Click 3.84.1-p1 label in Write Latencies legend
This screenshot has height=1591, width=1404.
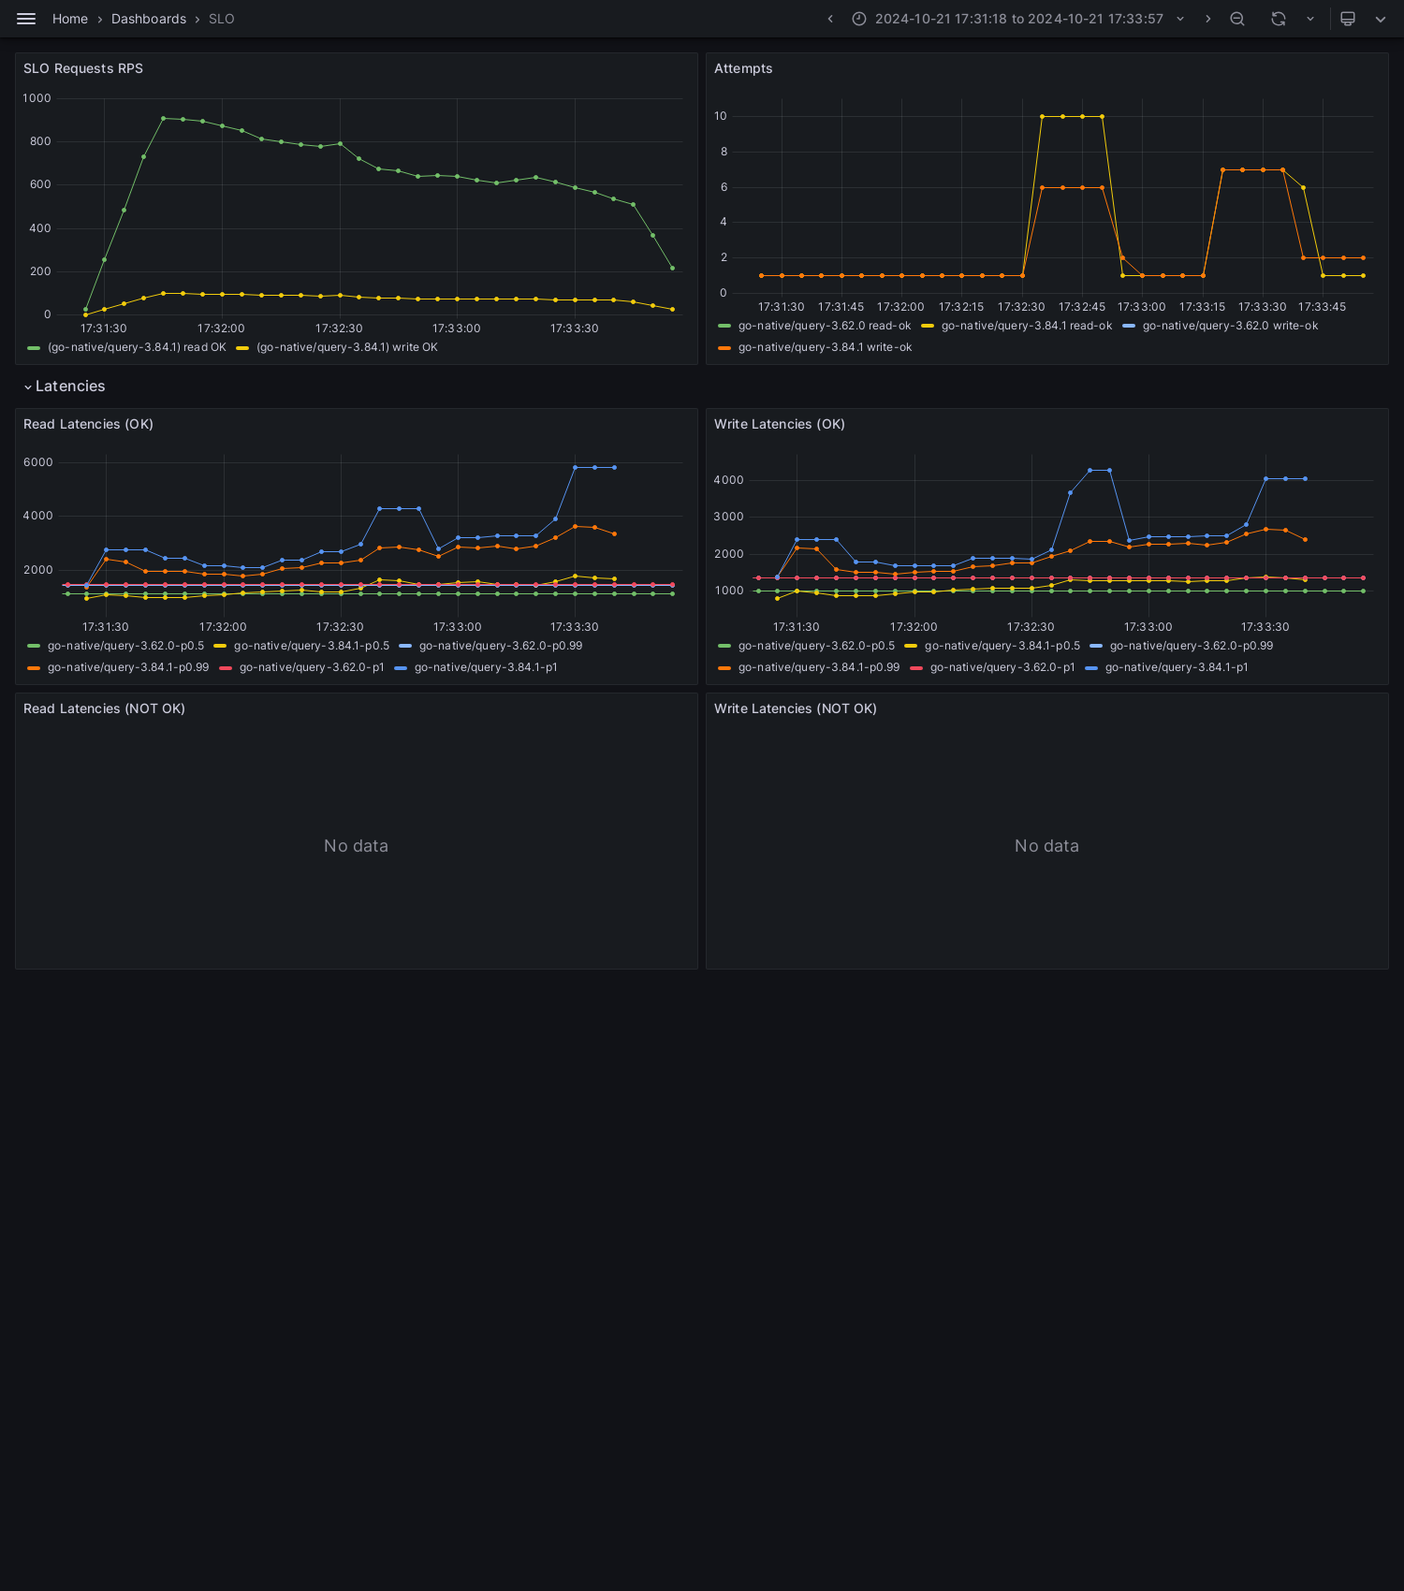click(1177, 667)
